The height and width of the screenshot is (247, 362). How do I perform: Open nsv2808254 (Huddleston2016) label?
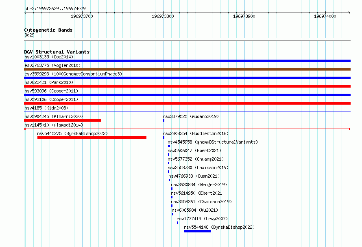(x=196, y=133)
